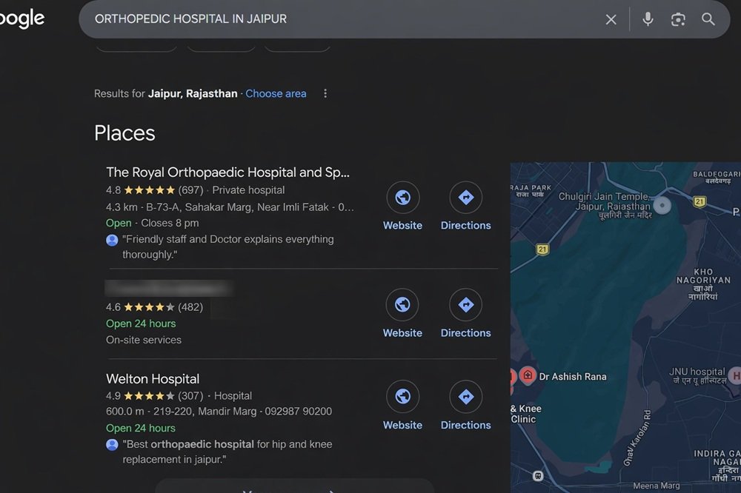Open the three-dot menu beside Choose area

tap(325, 93)
